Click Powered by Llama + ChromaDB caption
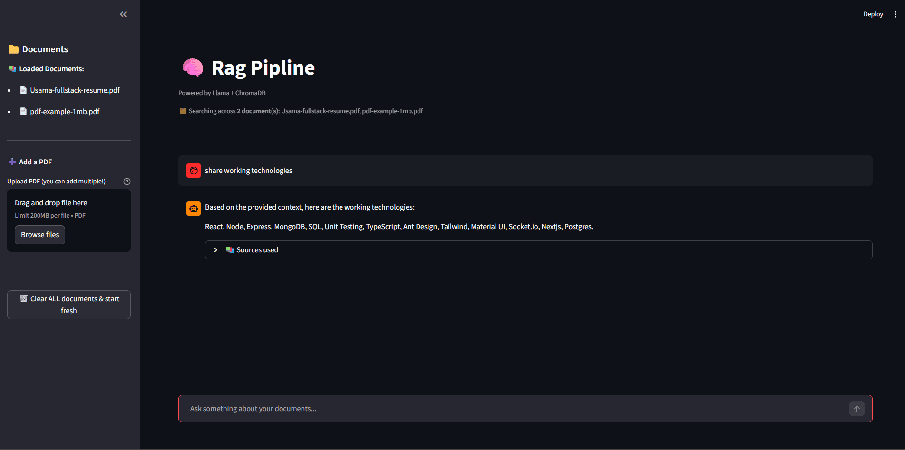905x450 pixels. click(x=222, y=93)
